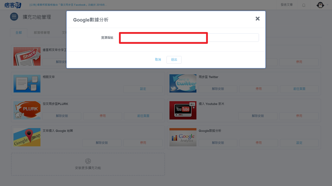Viewport: 332px width, 186px height.
Task: Switch to the 部落格管理 tab
Action: 42,33
